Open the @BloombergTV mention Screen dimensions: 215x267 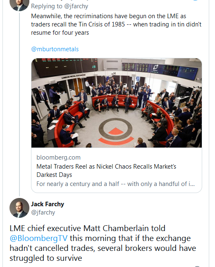tap(39, 238)
